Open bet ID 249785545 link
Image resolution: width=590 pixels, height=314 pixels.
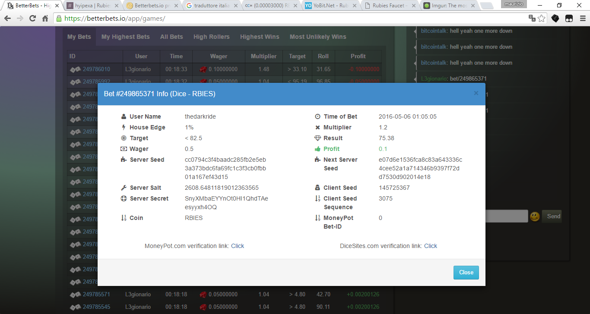click(x=96, y=307)
